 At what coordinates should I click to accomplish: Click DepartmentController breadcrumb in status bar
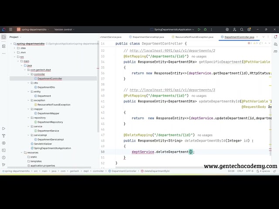tap(122, 171)
